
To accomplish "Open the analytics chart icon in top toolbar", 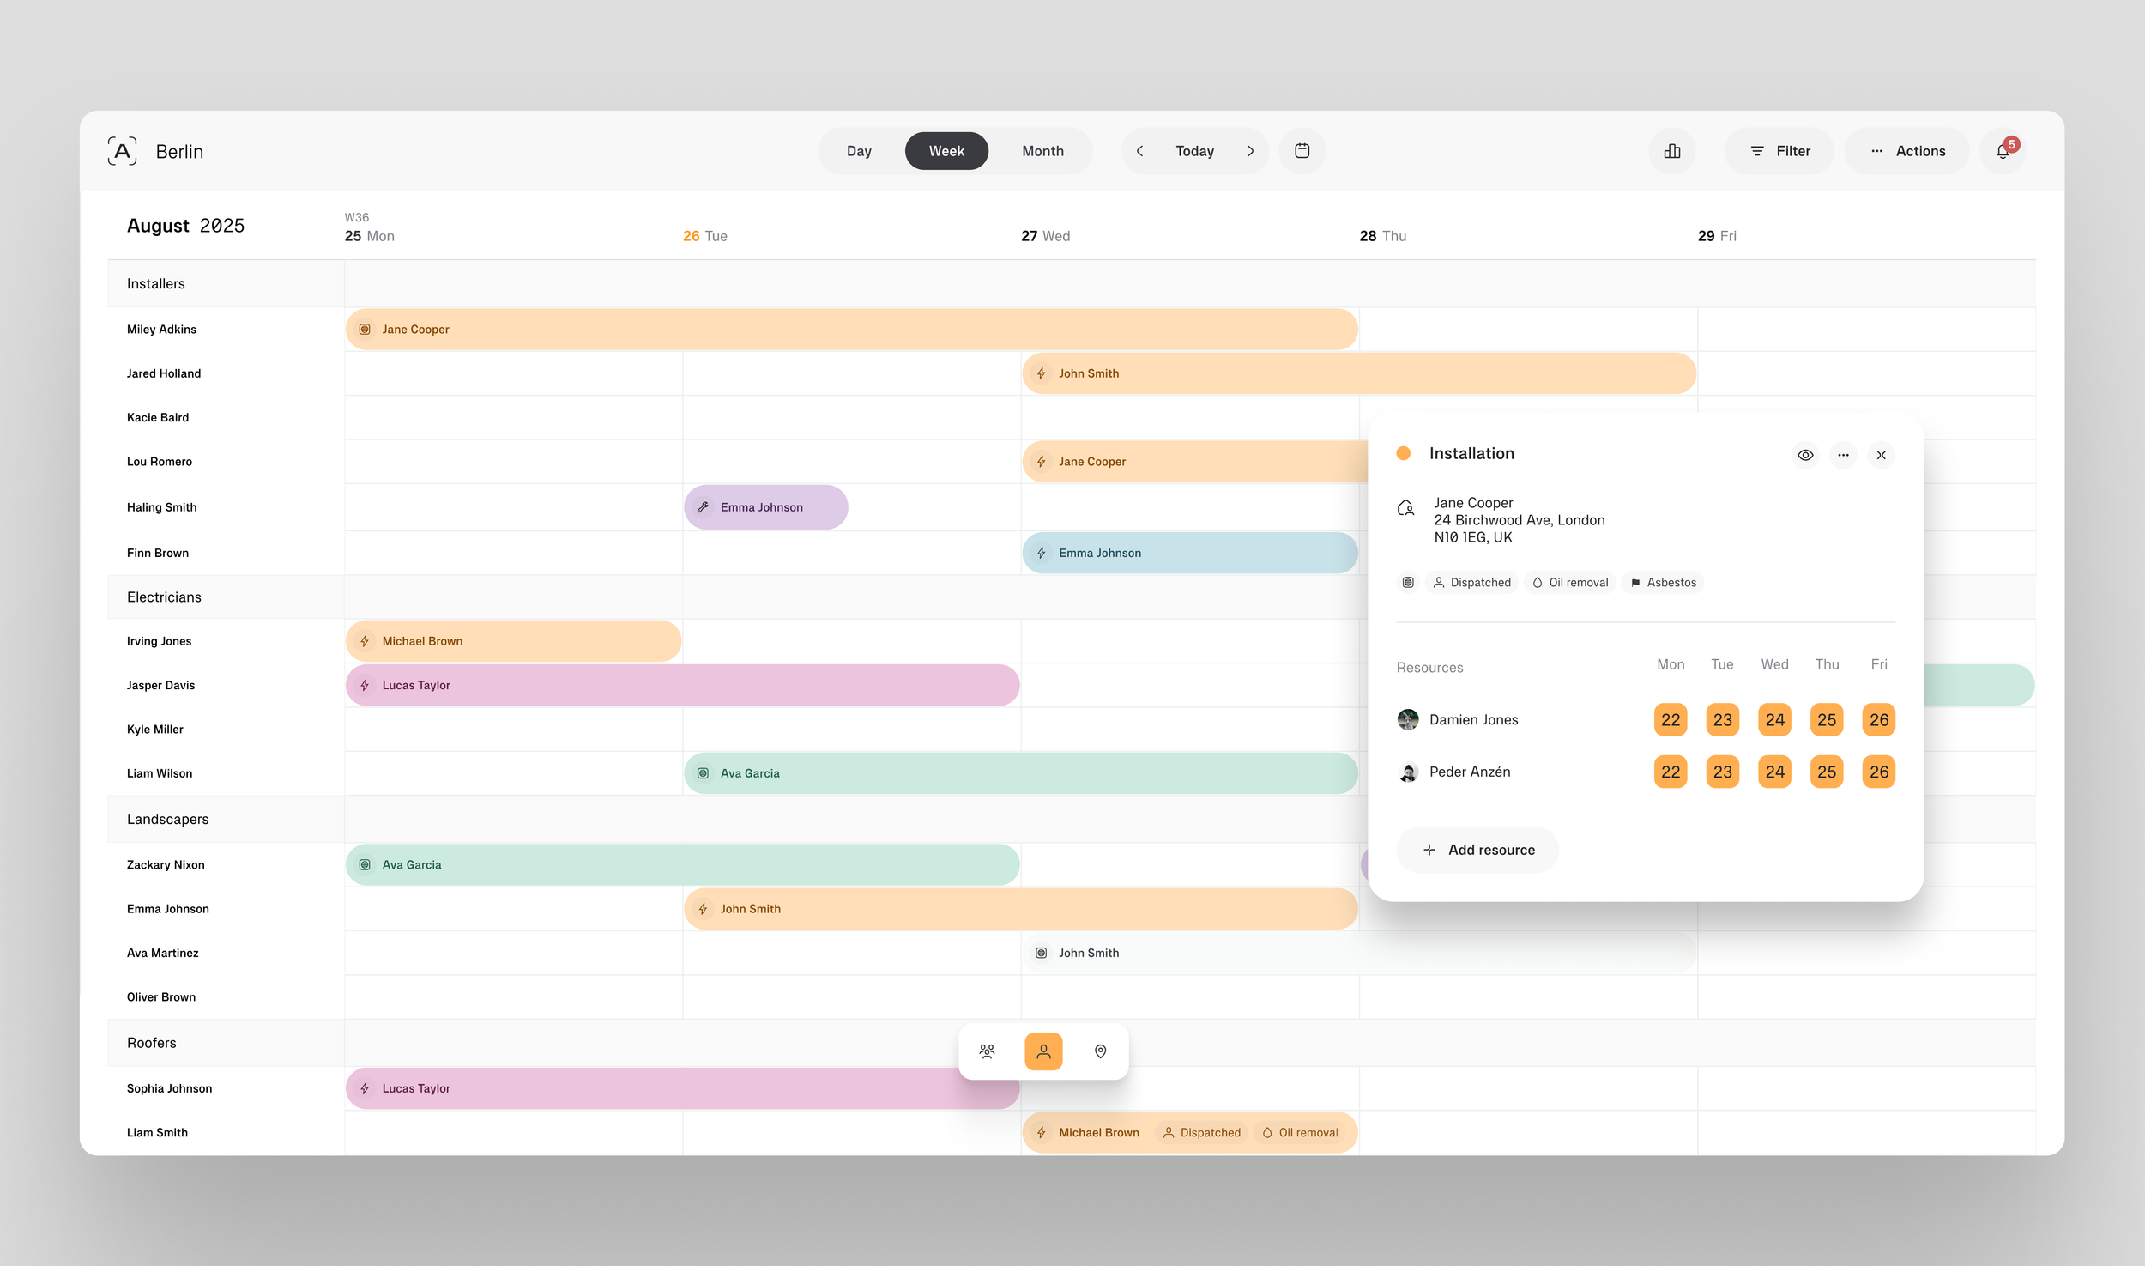I will (1672, 150).
